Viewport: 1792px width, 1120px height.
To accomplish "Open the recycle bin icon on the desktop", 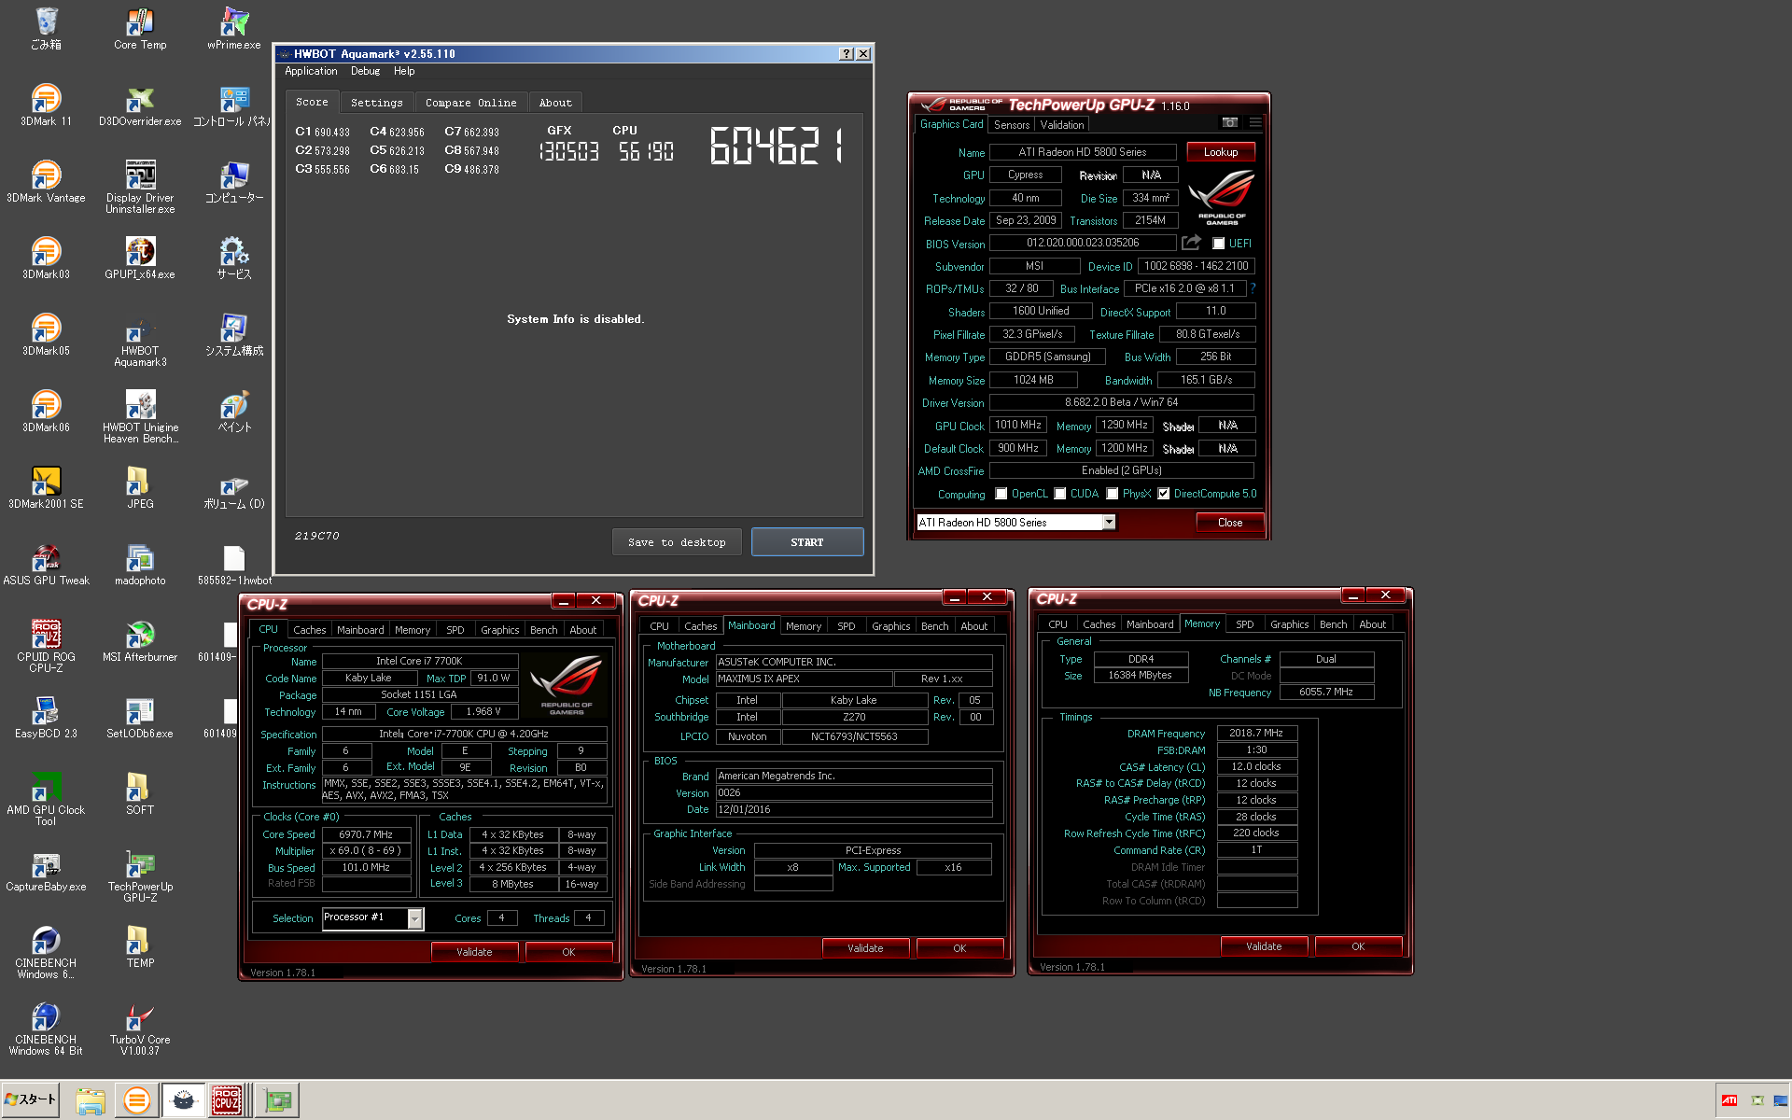I will 46,29.
